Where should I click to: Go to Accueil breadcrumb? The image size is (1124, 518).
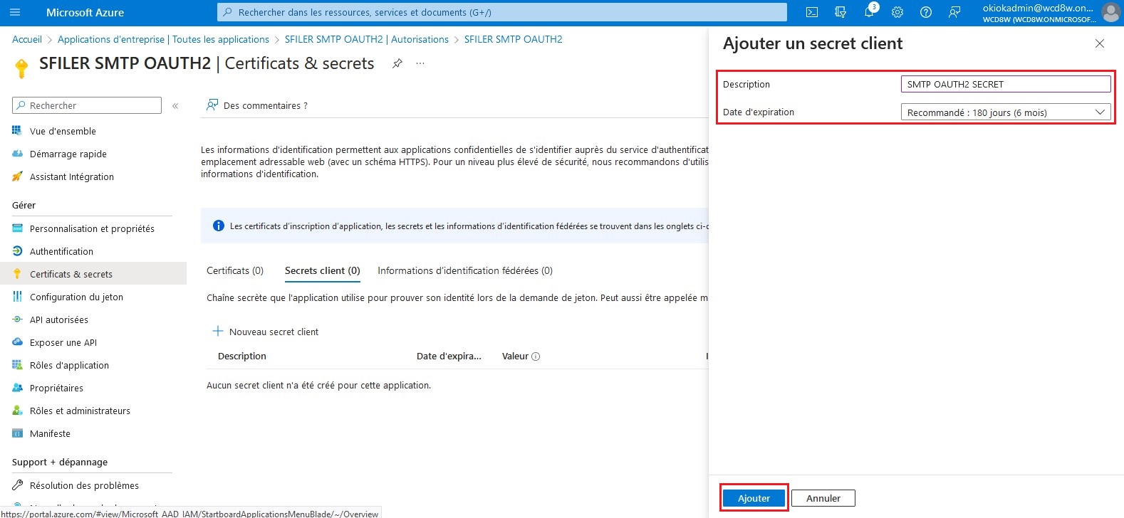click(x=27, y=39)
